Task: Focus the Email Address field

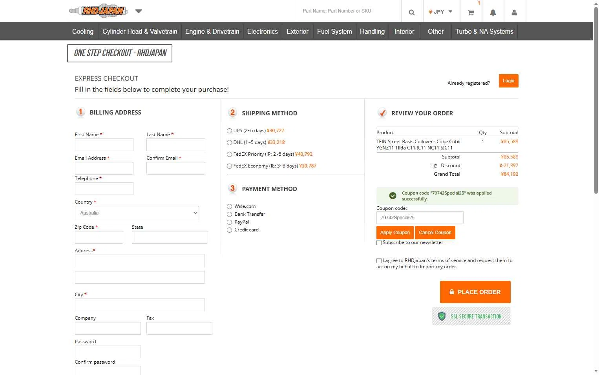Action: coord(104,168)
